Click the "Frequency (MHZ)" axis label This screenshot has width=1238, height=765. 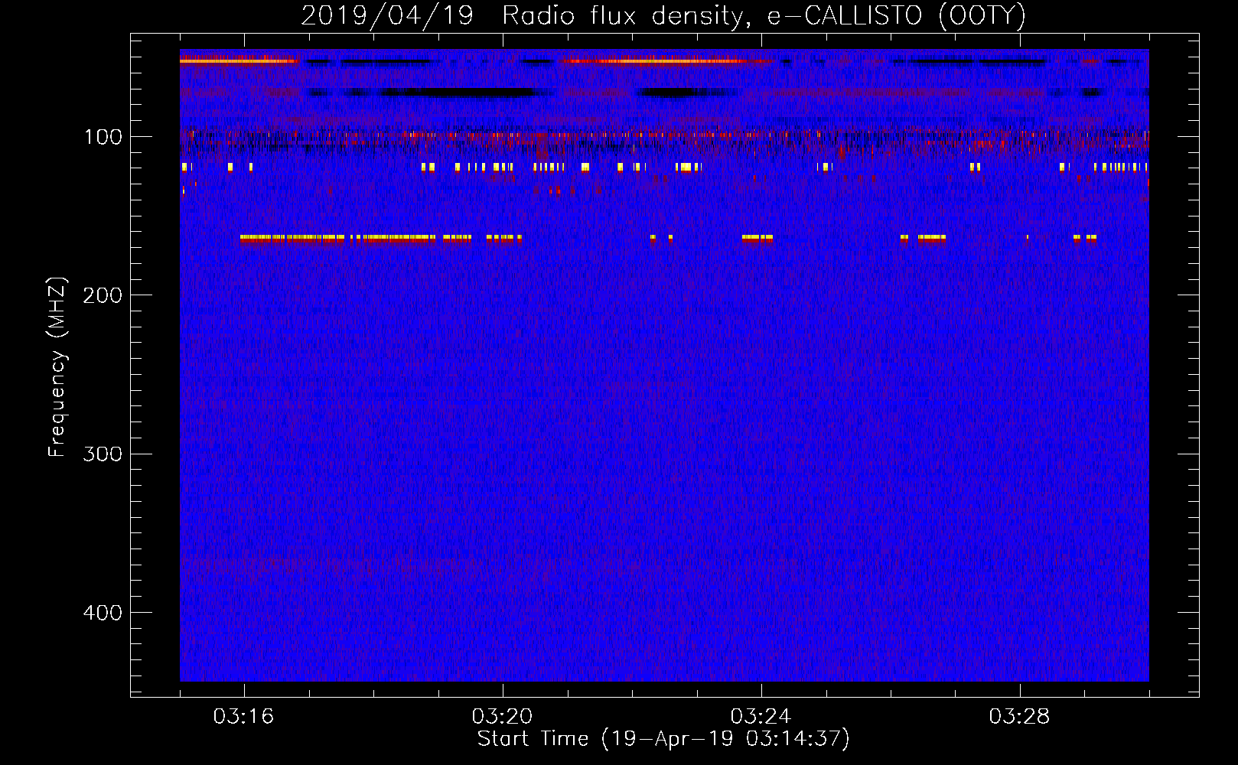(x=57, y=367)
